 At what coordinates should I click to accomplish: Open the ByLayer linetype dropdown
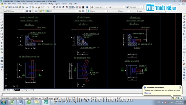(x=129, y=11)
